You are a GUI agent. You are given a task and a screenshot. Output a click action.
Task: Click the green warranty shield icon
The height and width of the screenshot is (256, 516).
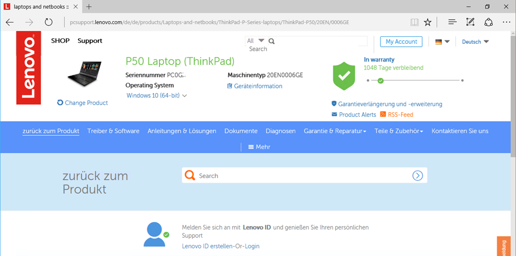click(x=344, y=76)
